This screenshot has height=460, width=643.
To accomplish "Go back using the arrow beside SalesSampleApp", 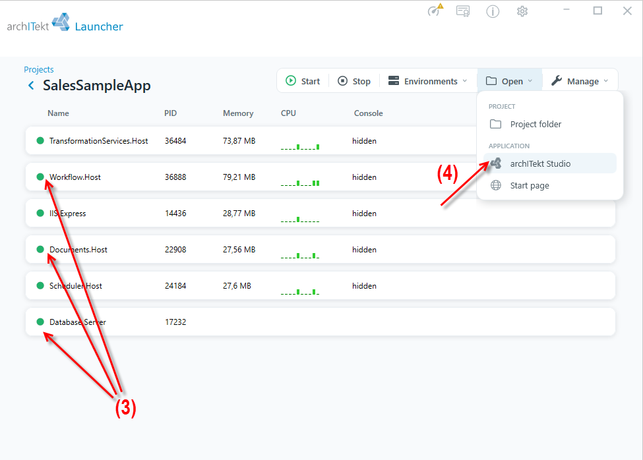I will 31,85.
